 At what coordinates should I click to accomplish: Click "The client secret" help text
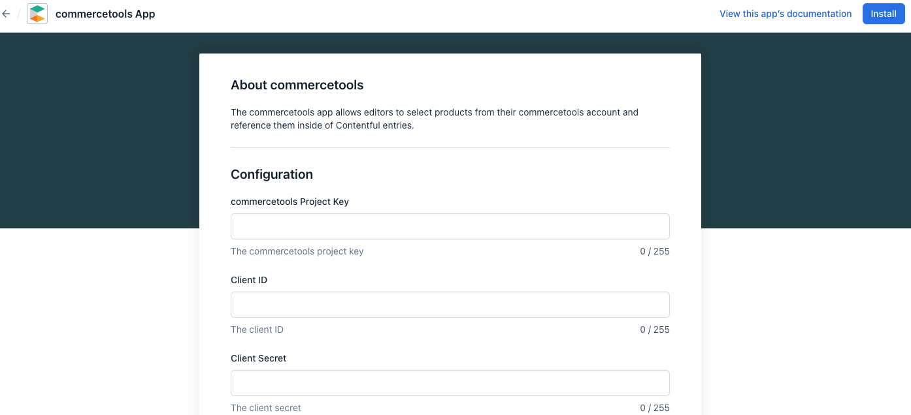click(266, 408)
